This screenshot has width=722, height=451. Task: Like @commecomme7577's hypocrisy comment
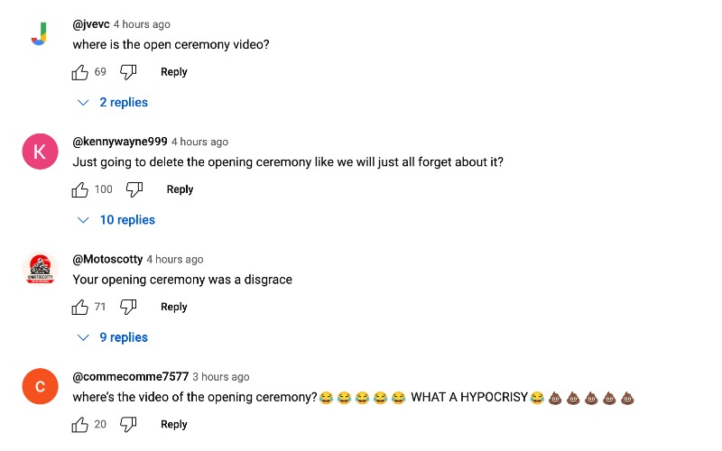80,424
